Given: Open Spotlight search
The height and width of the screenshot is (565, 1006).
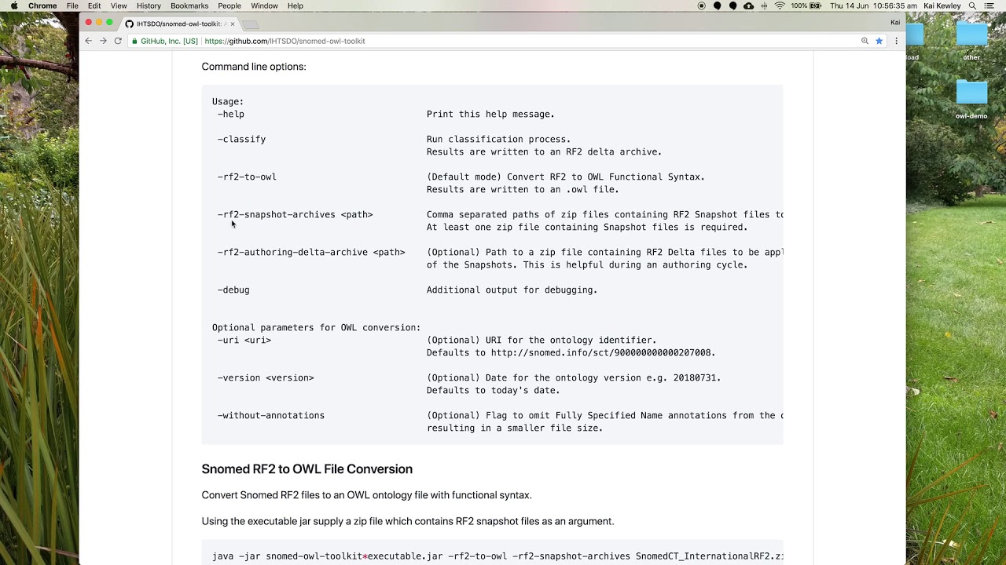Looking at the screenshot, I should 973,5.
